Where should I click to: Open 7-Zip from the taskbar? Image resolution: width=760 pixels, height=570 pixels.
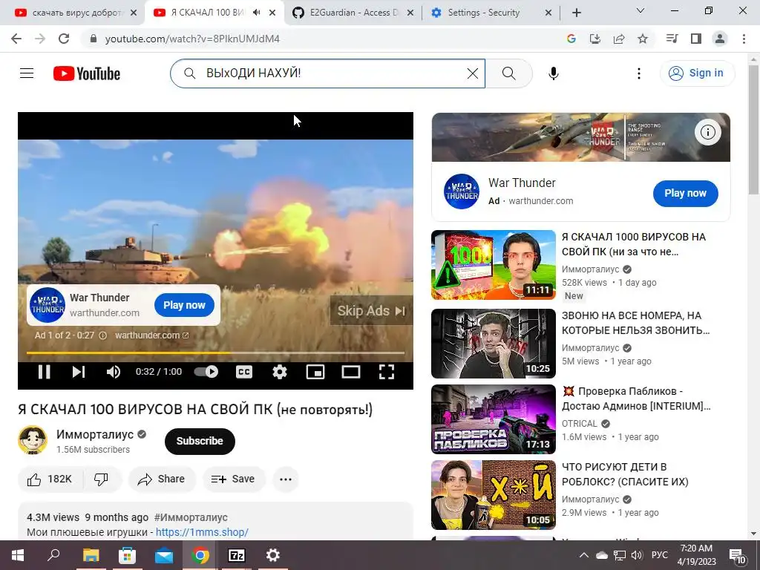click(237, 555)
